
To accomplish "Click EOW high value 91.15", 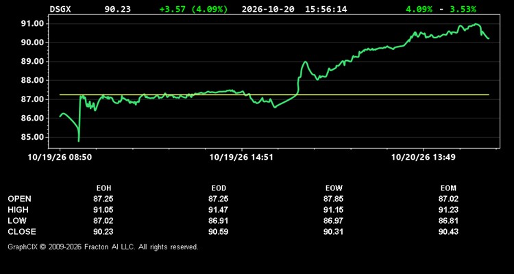I will pos(333,210).
